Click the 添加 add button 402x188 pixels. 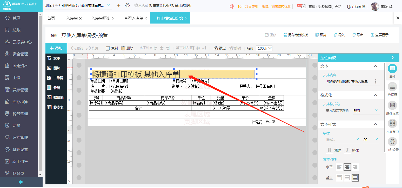point(56,48)
